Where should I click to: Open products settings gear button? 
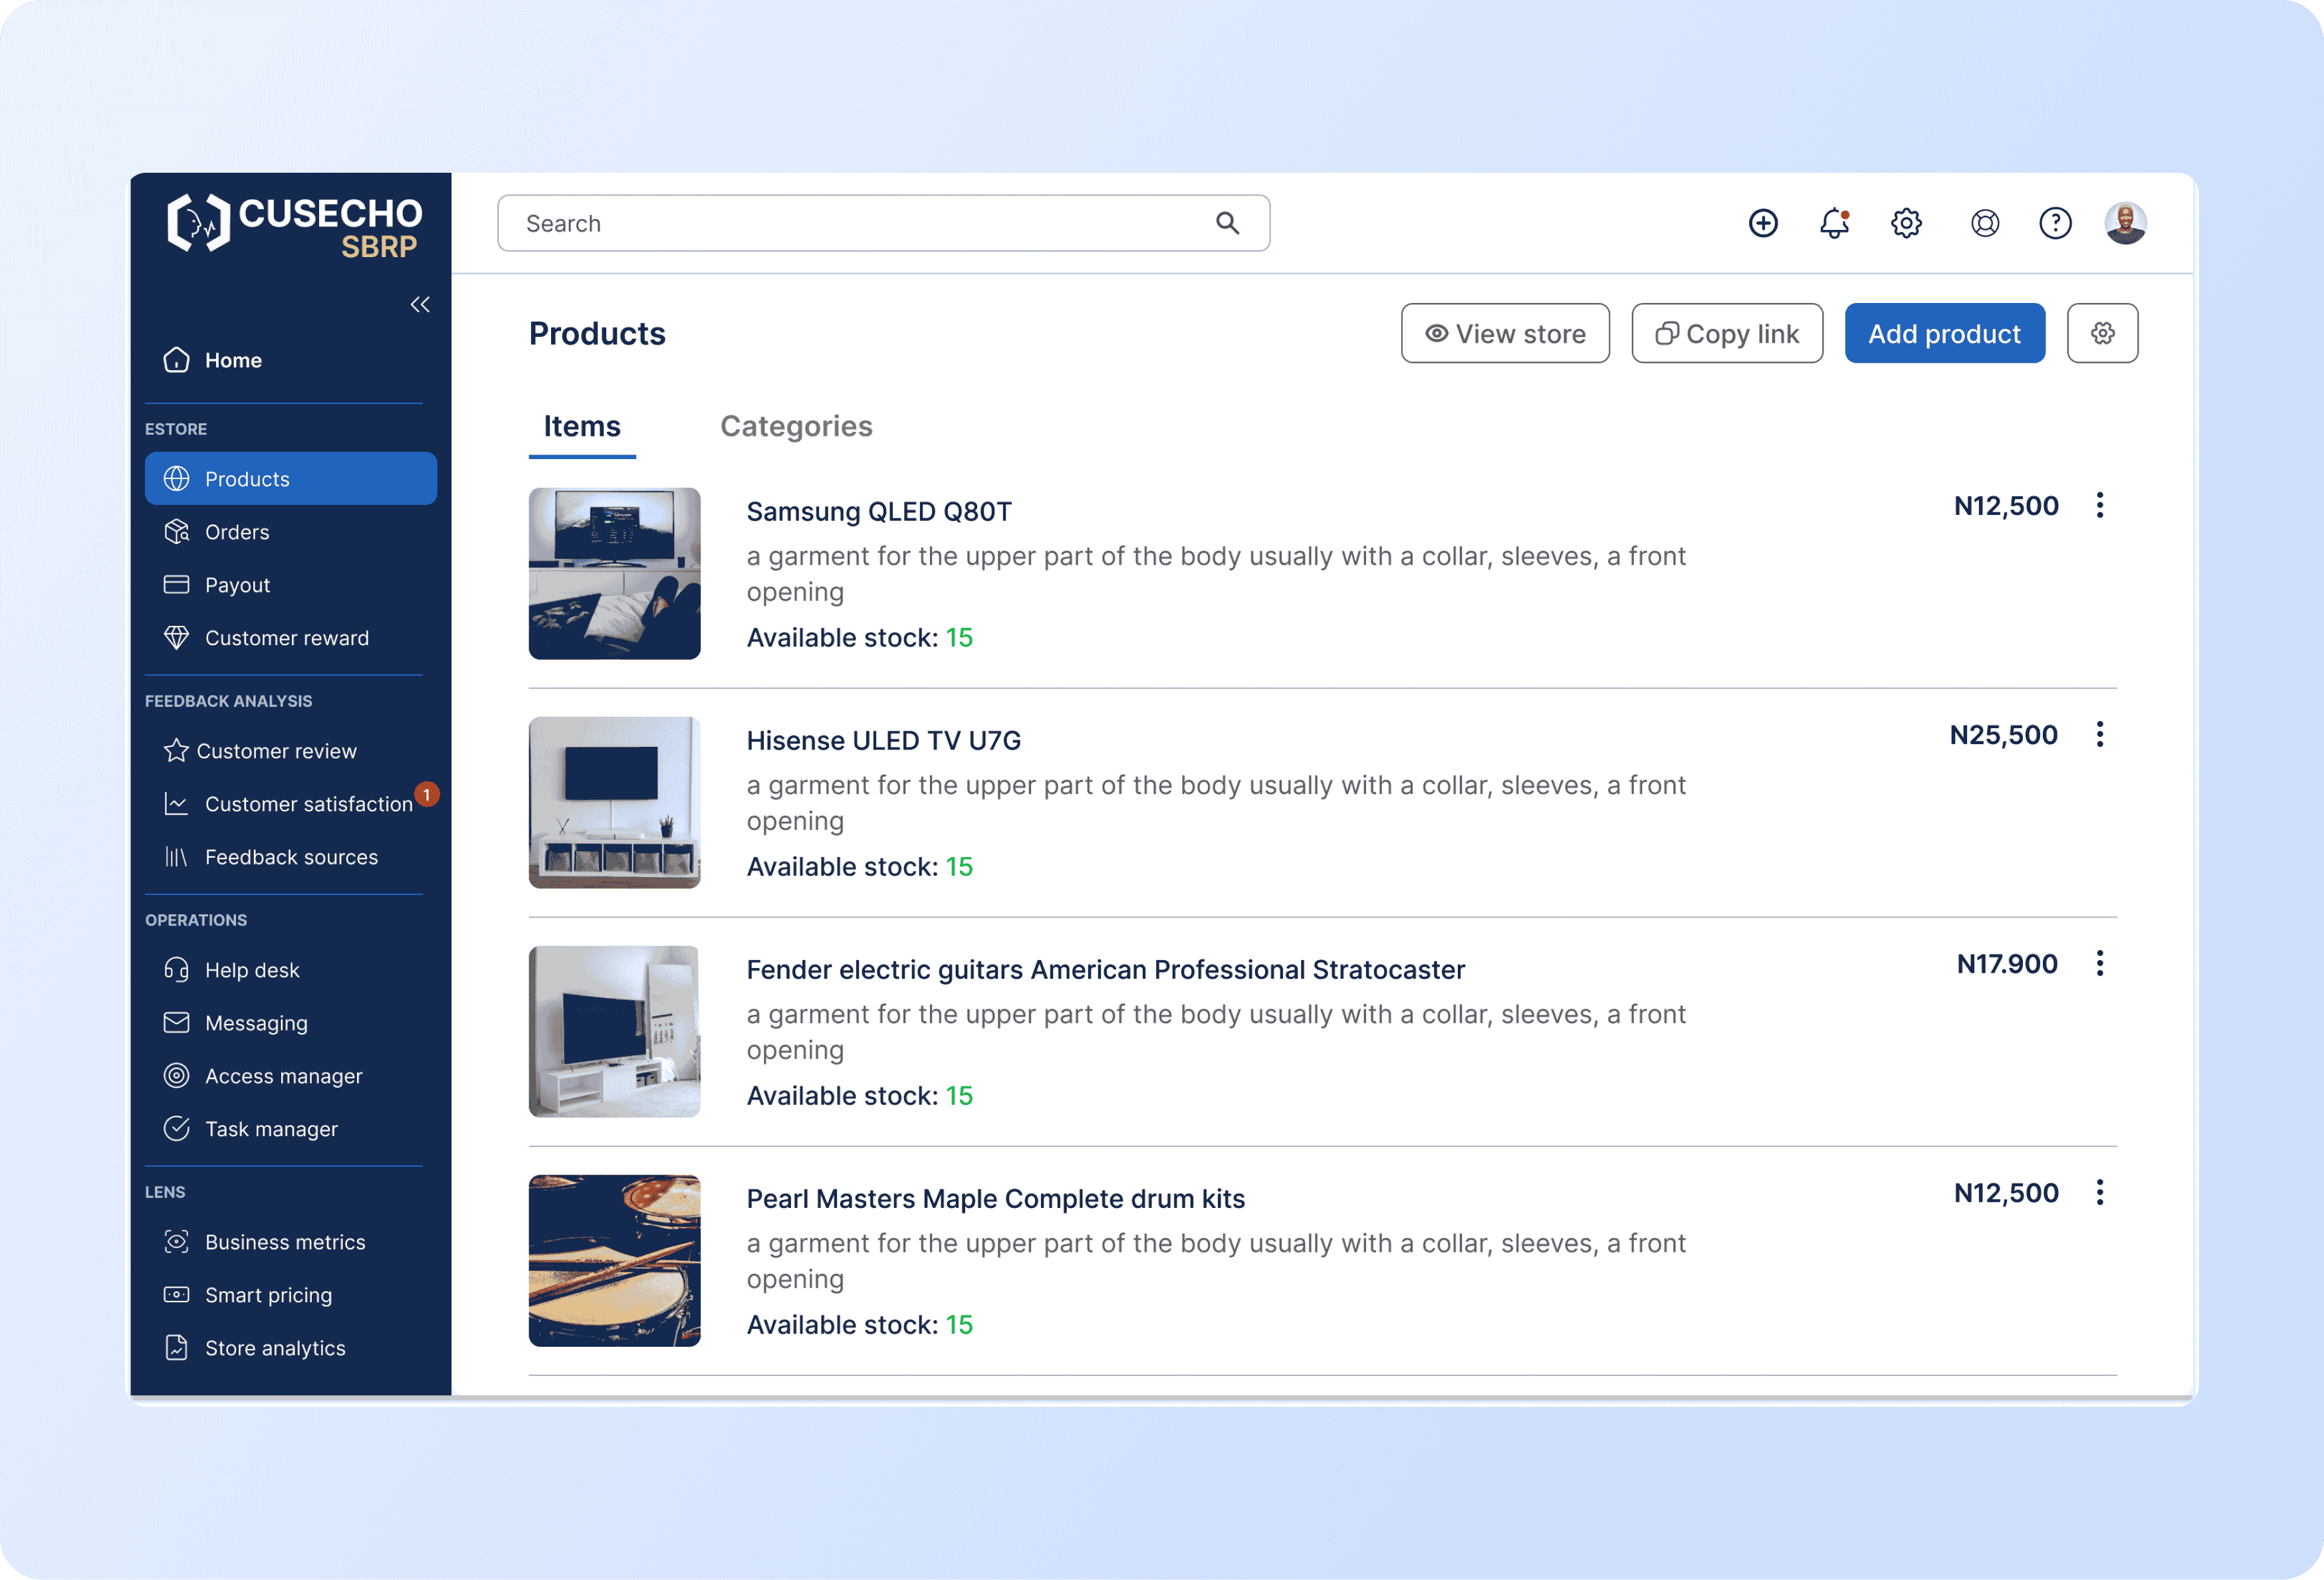pos(2102,333)
